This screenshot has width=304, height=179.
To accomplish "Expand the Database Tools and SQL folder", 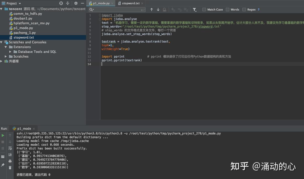I will 10,52.
